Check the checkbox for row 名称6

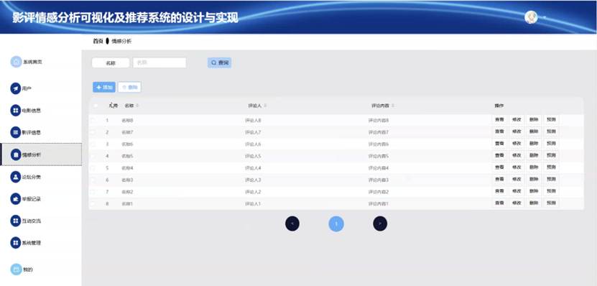(93, 144)
